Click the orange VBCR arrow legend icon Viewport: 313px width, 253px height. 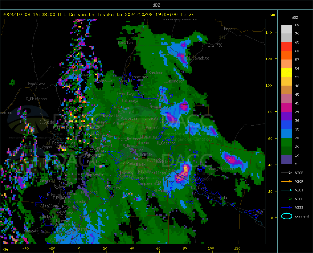pyautogui.click(x=287, y=182)
